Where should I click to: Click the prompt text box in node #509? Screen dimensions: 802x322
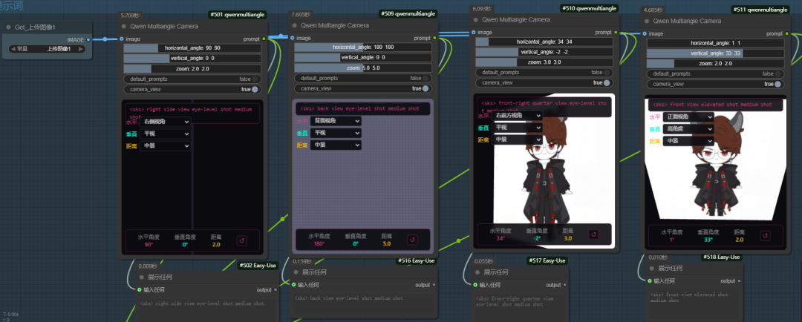(362, 109)
